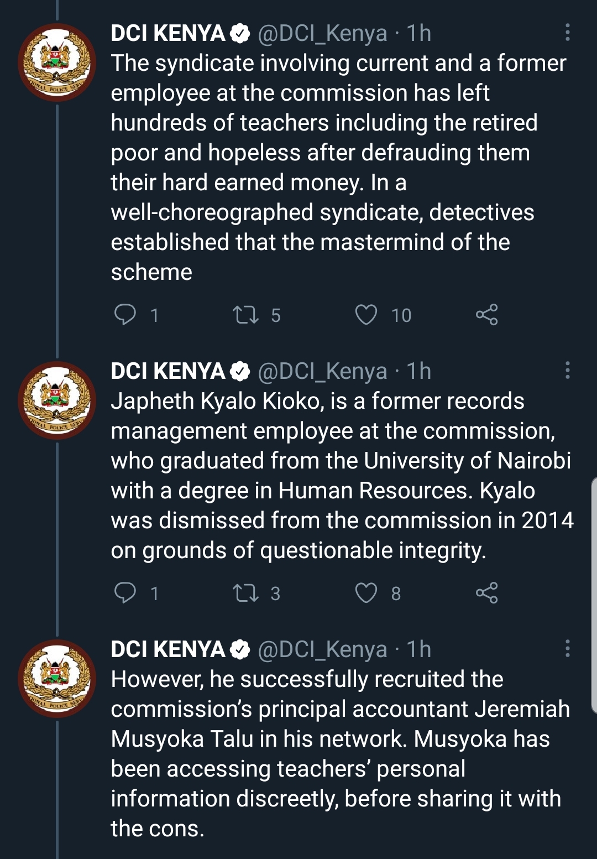Screen dimensions: 597x859
Task: Share the syndicate mastermind tweet
Action: [x=486, y=315]
